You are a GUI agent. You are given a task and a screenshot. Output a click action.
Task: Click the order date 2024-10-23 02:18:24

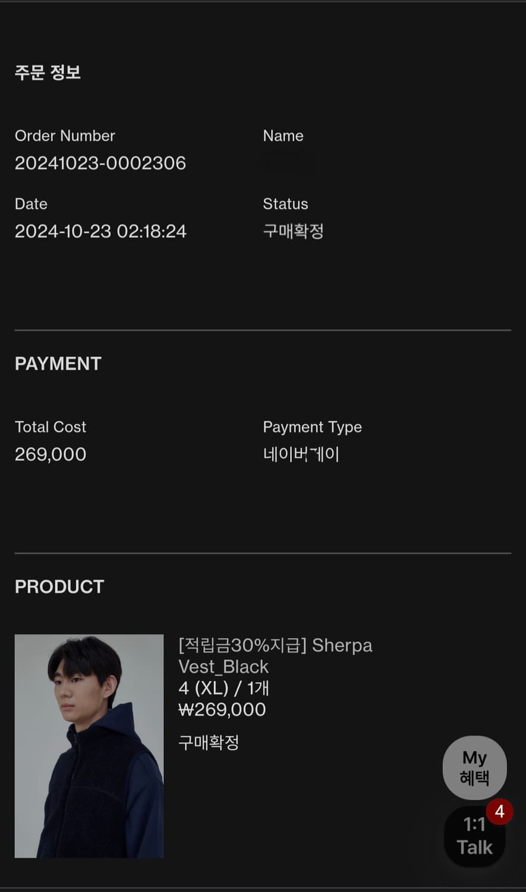pos(100,231)
